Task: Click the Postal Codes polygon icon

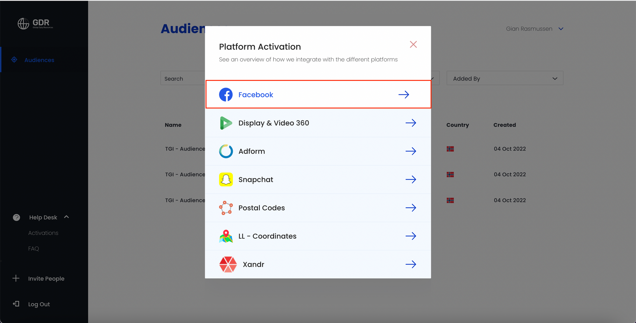Action: 226,208
